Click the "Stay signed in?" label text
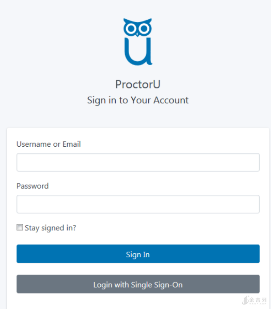 50,228
